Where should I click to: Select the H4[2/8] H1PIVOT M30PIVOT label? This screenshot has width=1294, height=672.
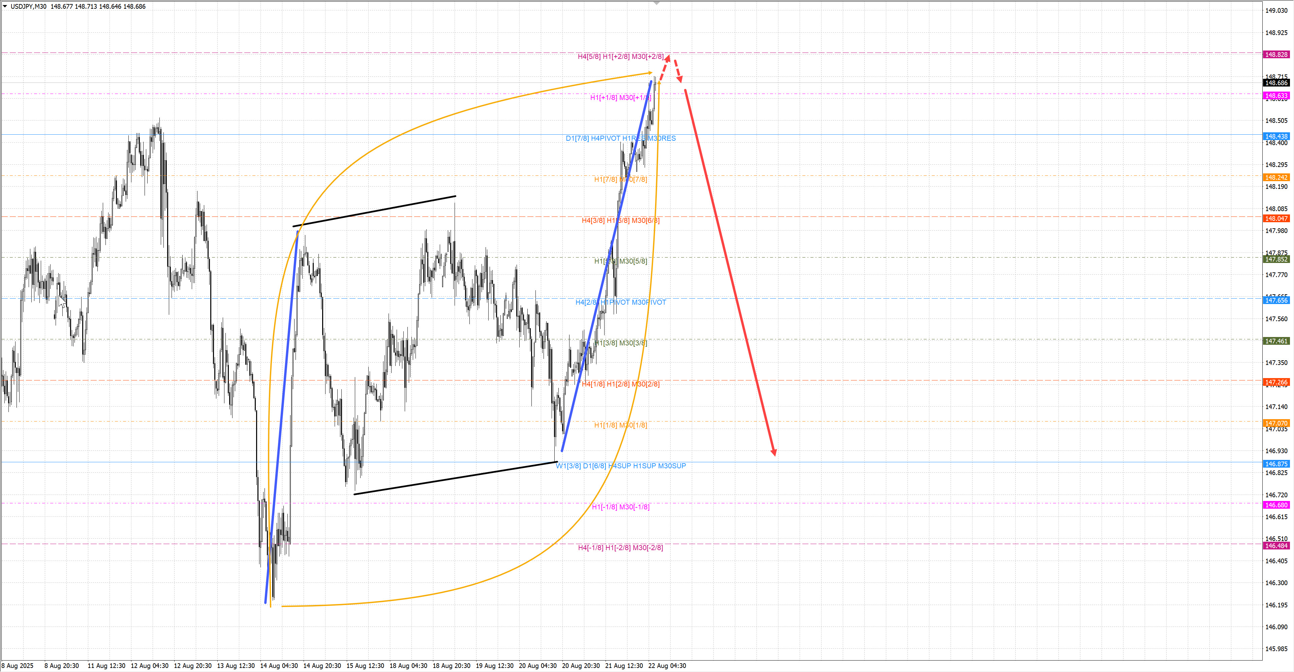pyautogui.click(x=620, y=303)
